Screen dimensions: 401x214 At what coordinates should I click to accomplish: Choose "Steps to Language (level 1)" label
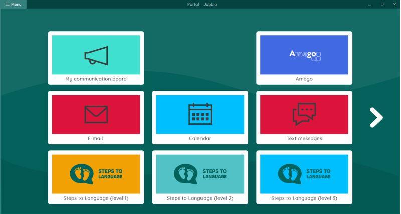(x=96, y=198)
